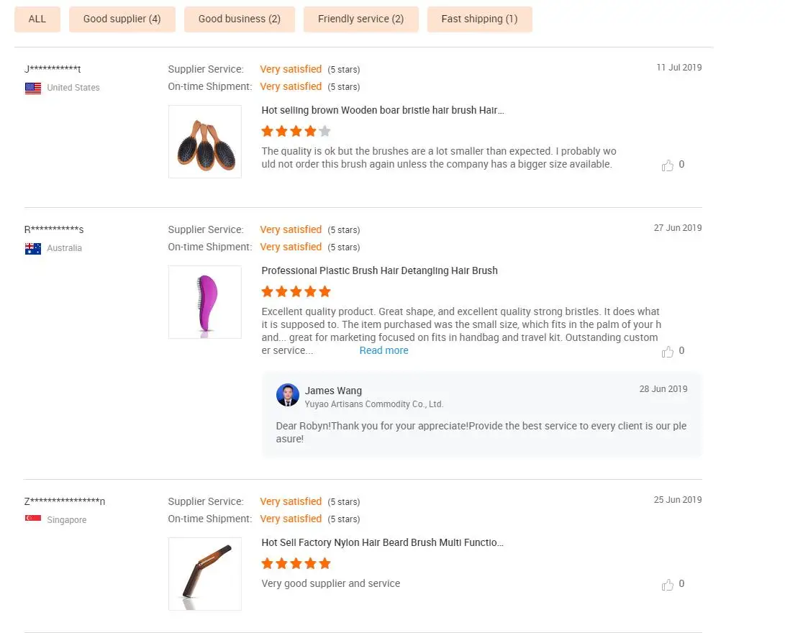Viewport: 785px width, 633px height.
Task: Expand review with Read more link
Action: (x=384, y=351)
